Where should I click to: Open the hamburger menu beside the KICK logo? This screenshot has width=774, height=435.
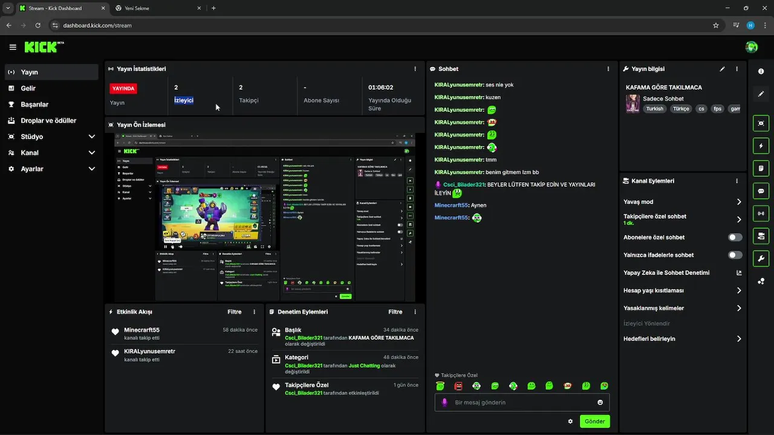click(x=13, y=47)
